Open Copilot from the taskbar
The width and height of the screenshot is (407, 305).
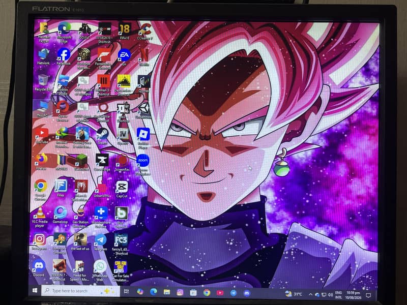[140, 292]
